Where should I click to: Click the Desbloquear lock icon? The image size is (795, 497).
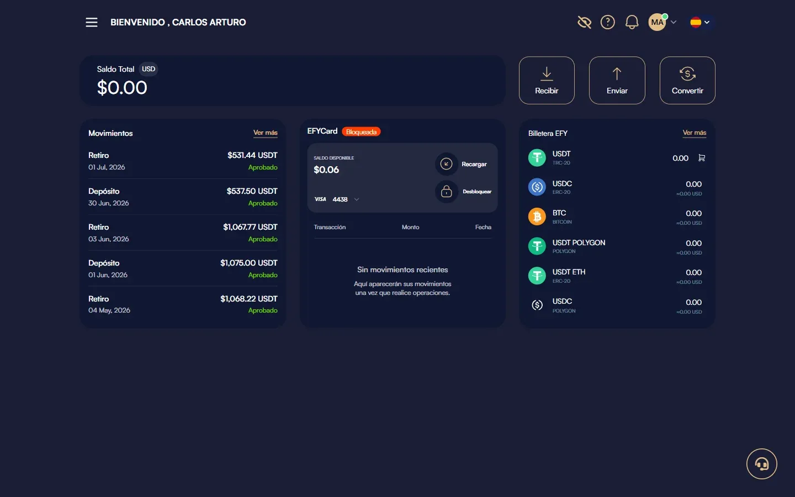coord(447,192)
